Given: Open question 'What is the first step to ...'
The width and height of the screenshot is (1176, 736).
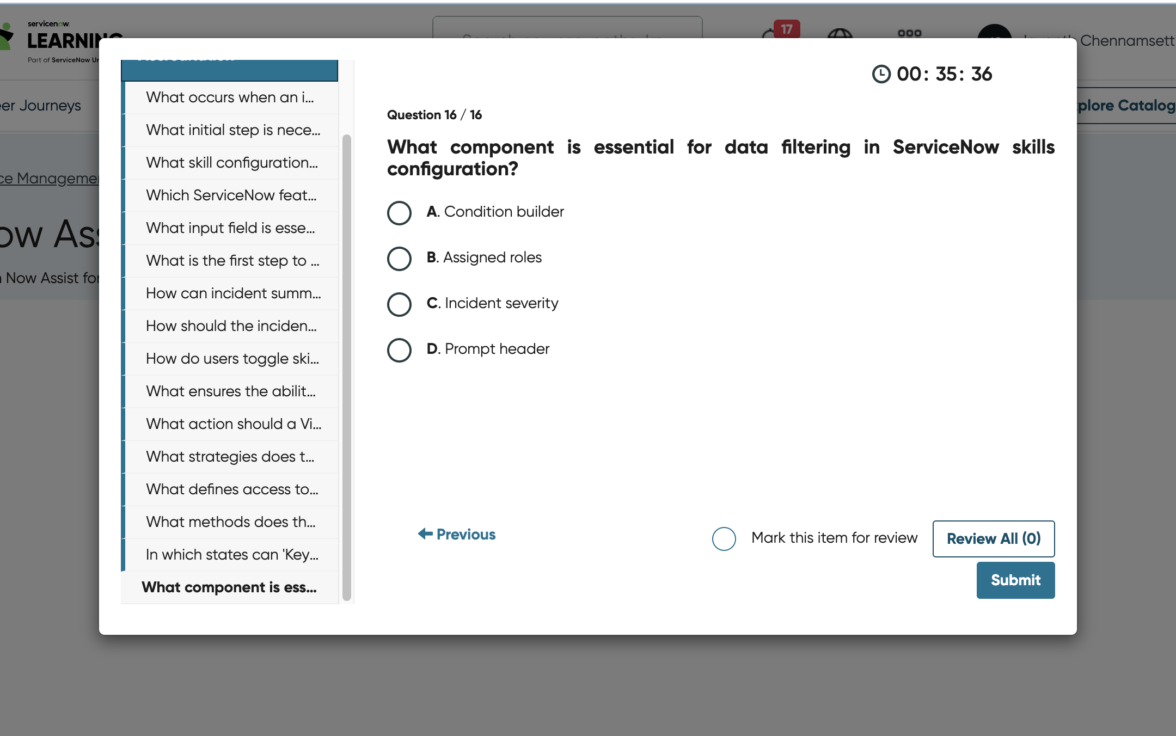Looking at the screenshot, I should 231,261.
